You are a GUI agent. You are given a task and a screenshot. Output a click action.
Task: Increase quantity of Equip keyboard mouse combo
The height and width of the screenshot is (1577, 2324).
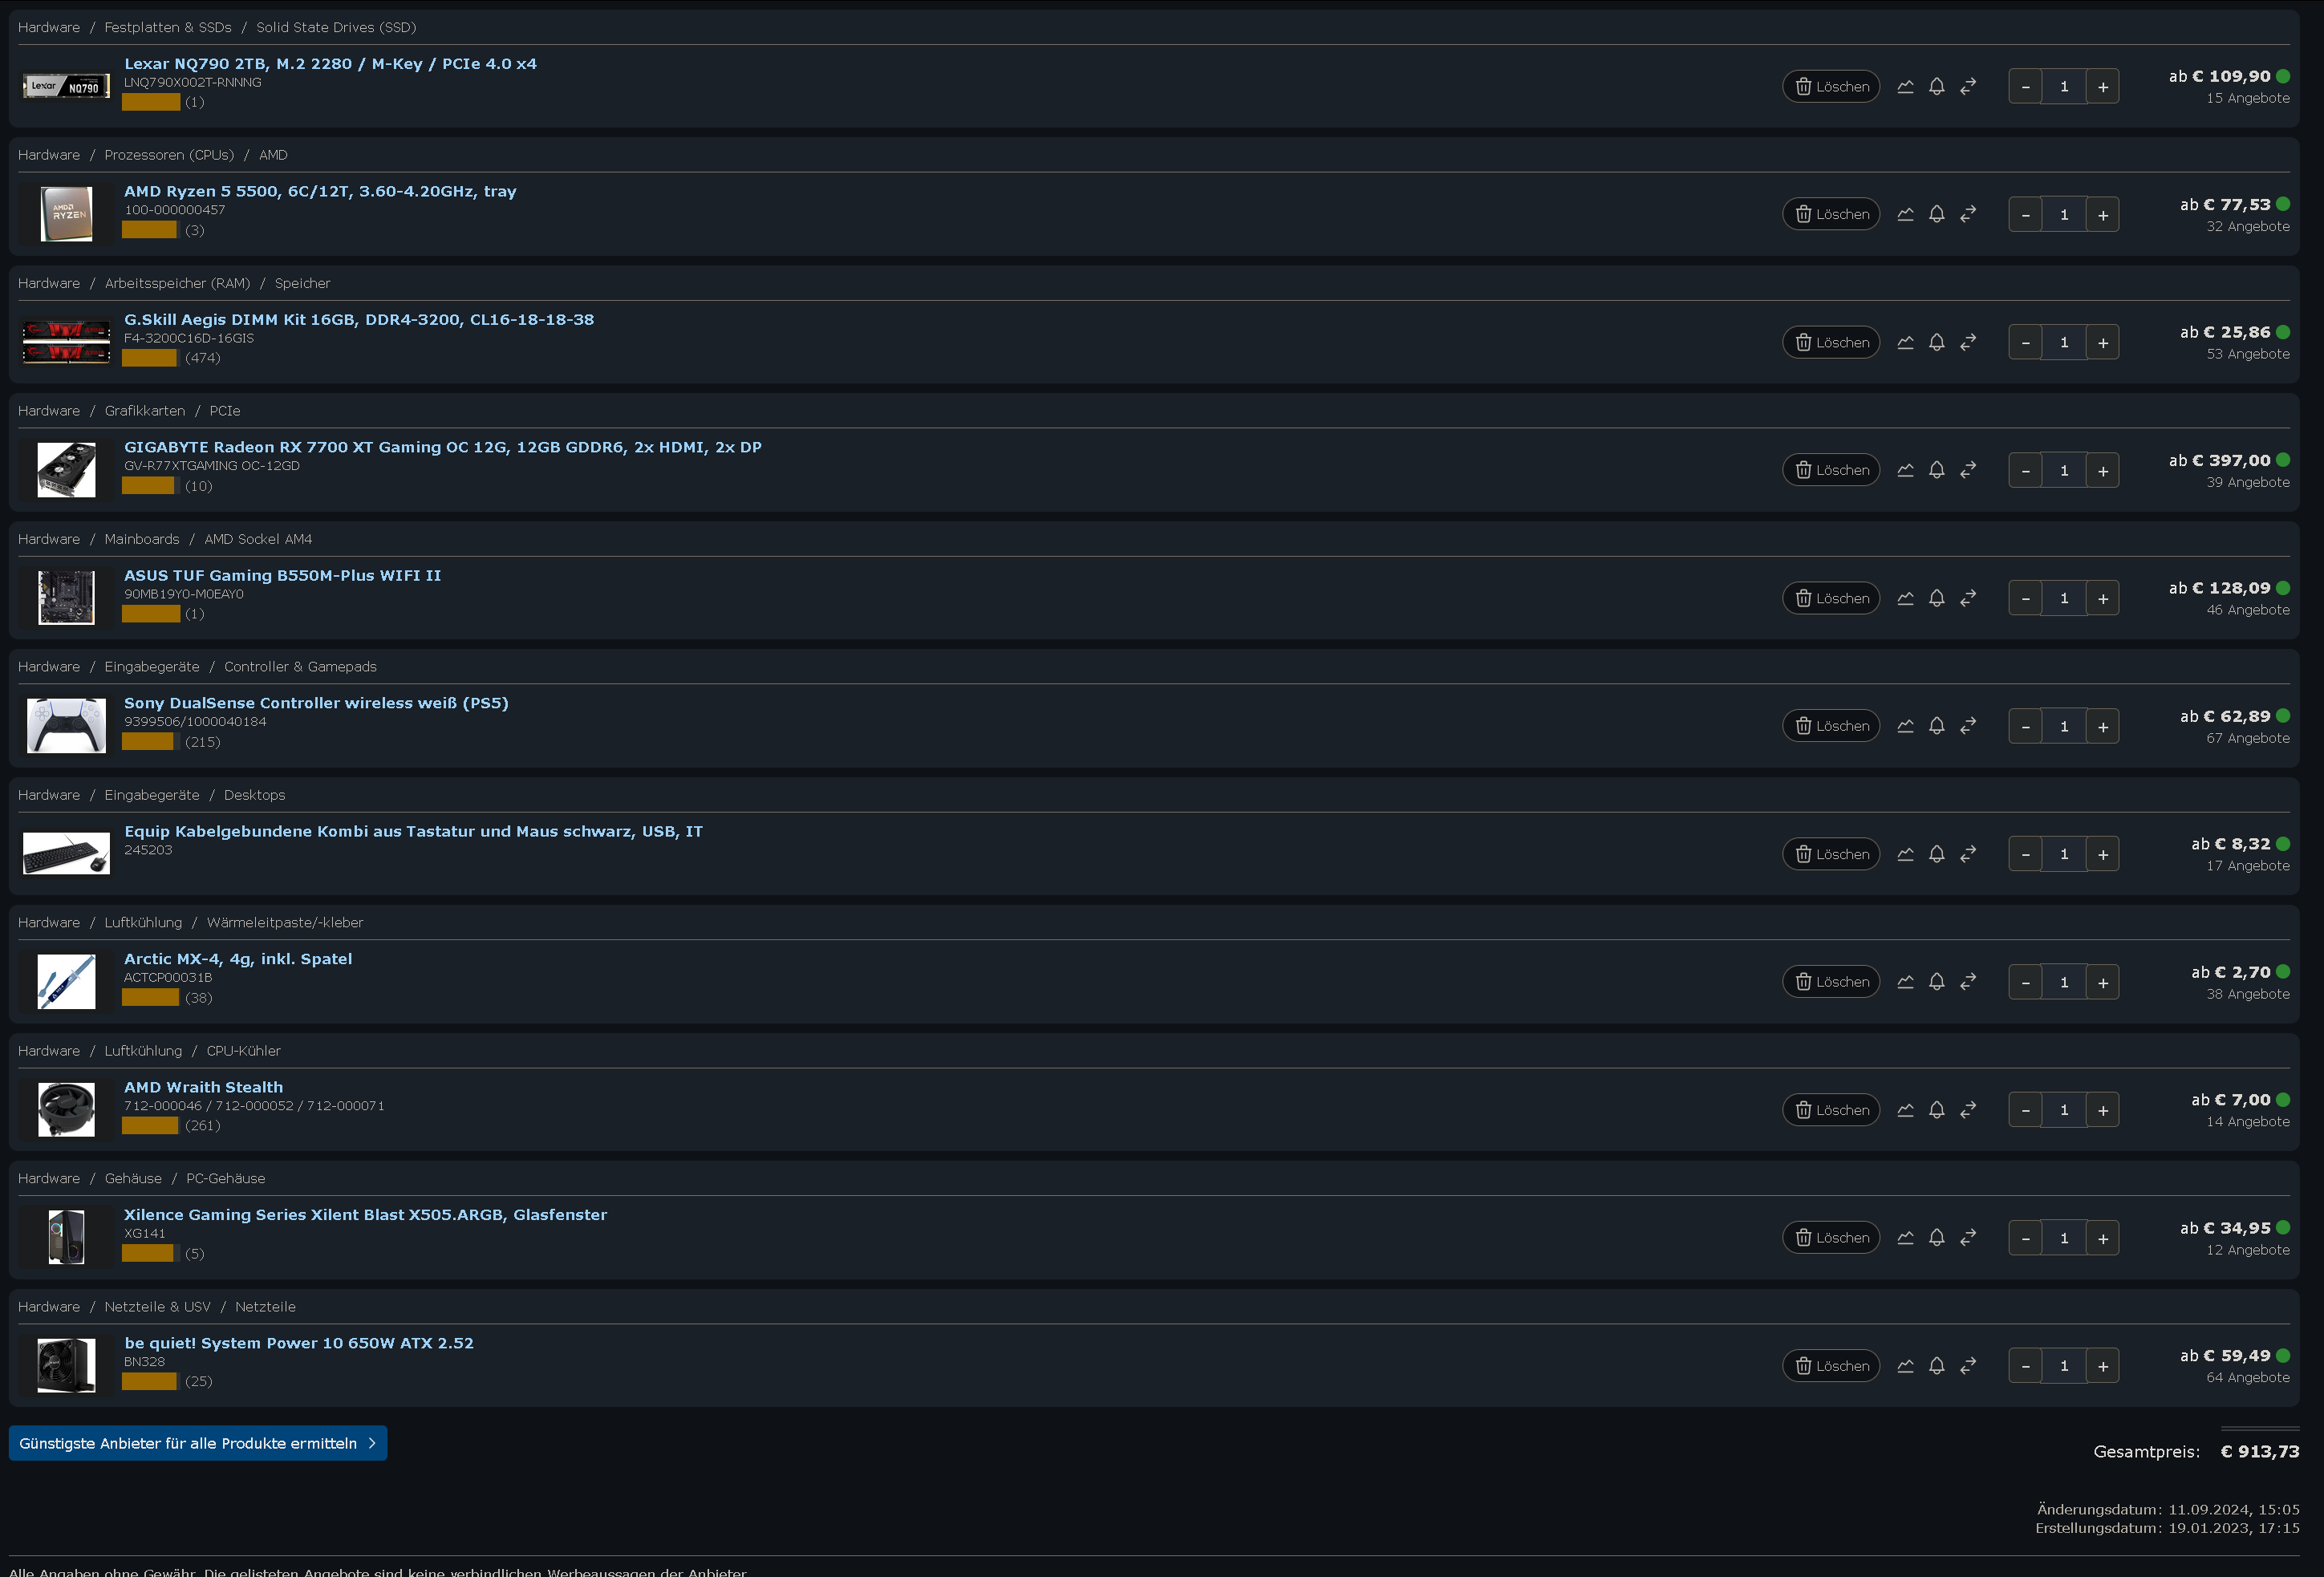click(x=2102, y=855)
